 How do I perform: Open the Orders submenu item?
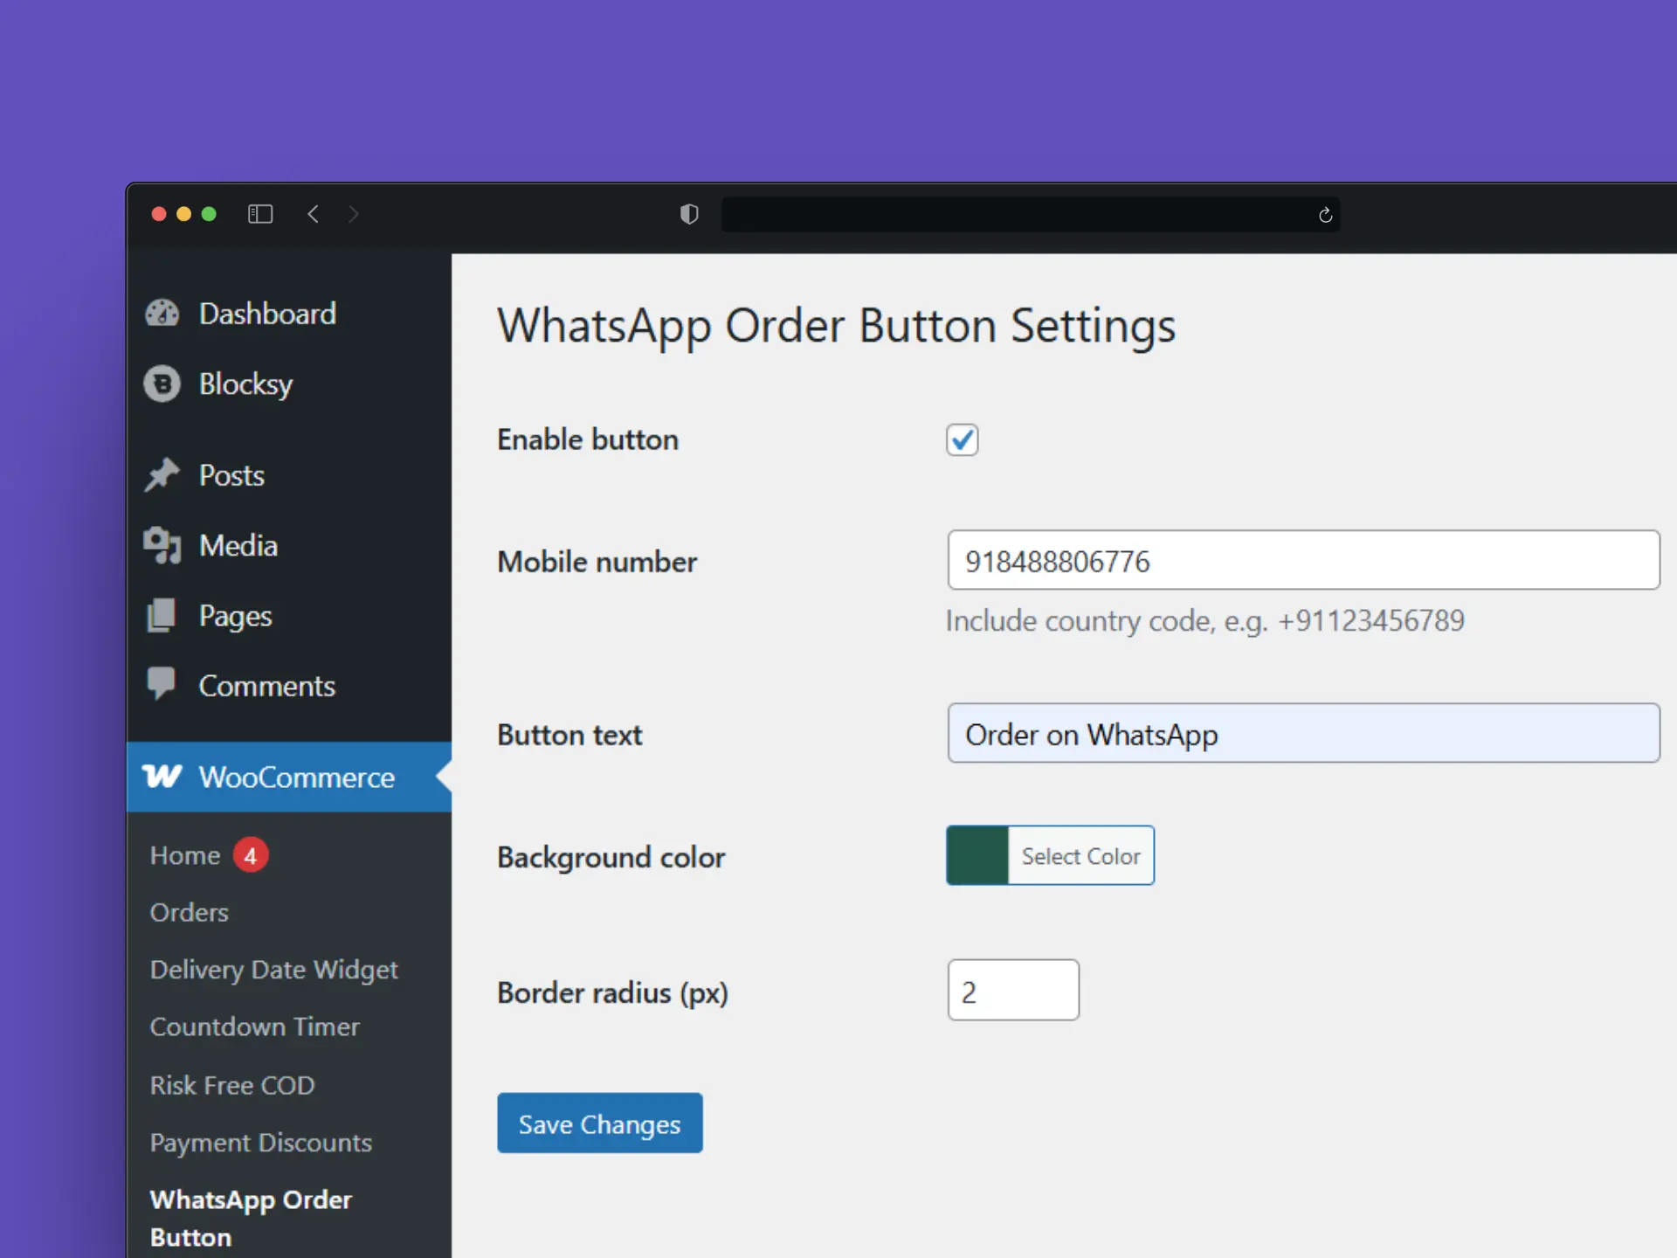(190, 912)
